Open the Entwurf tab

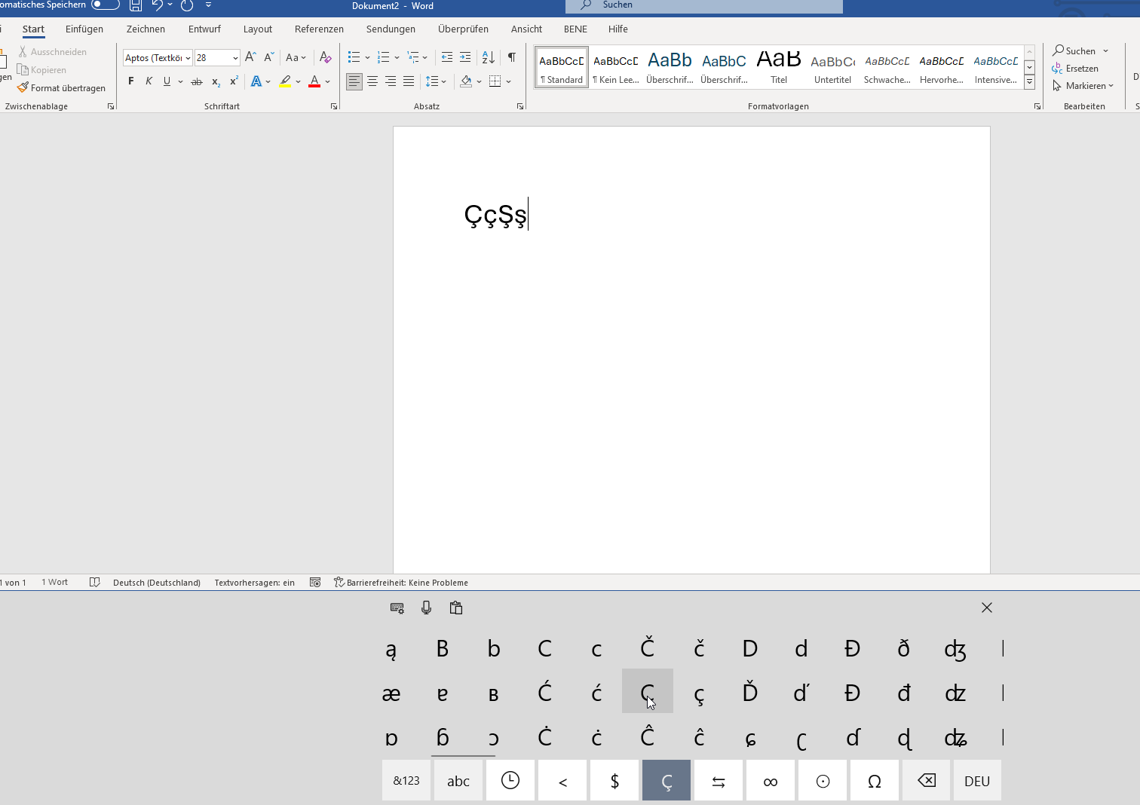click(x=204, y=29)
